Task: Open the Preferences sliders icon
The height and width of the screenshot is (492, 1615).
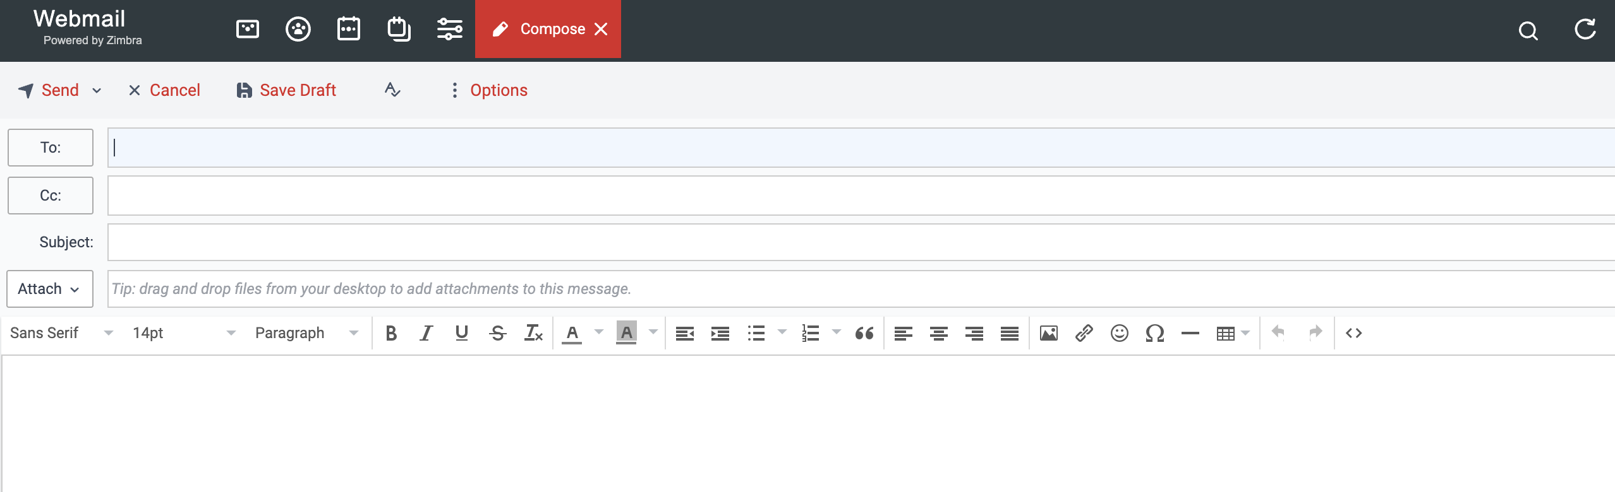Action: [450, 29]
